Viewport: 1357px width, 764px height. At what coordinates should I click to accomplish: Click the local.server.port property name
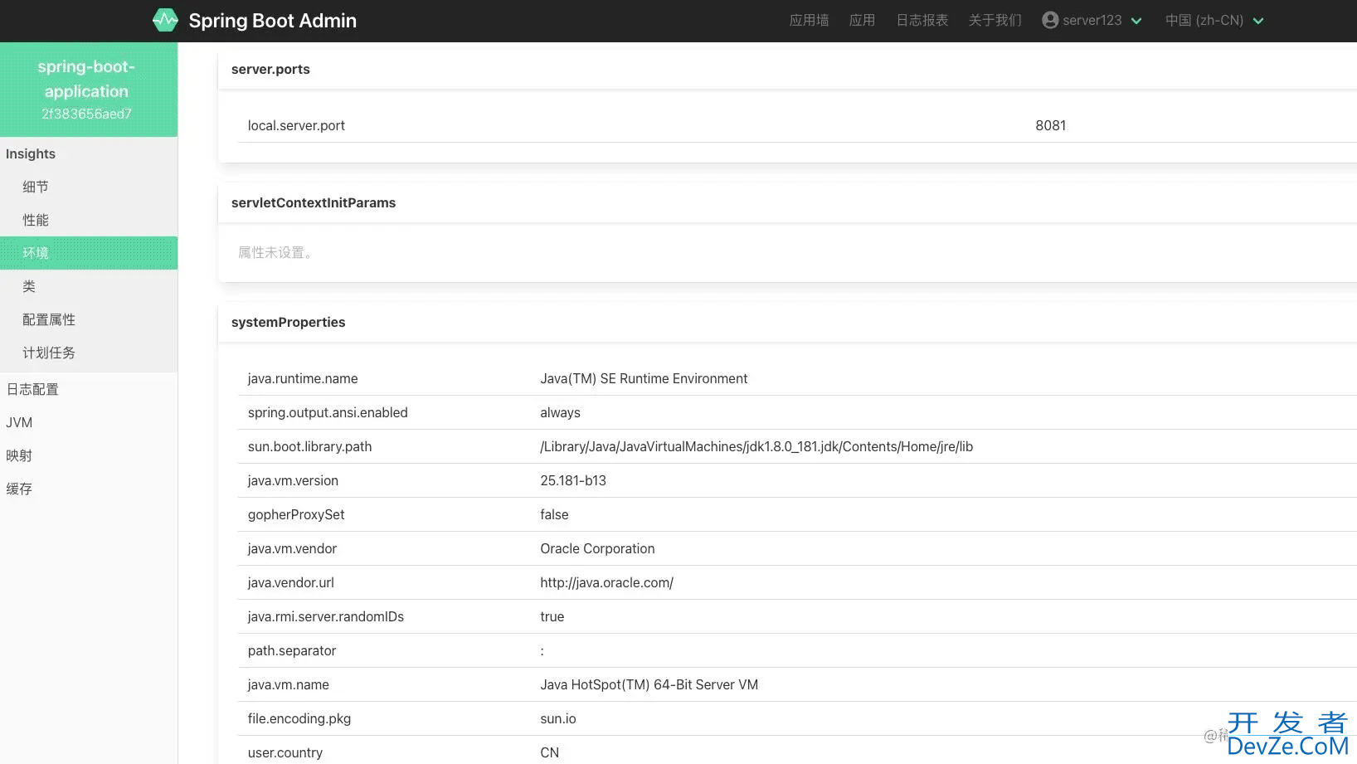click(x=296, y=125)
